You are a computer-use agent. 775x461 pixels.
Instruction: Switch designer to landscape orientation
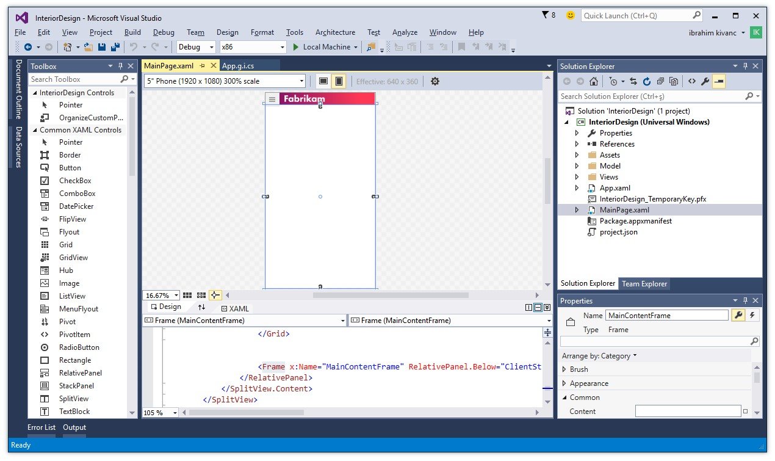pyautogui.click(x=323, y=81)
